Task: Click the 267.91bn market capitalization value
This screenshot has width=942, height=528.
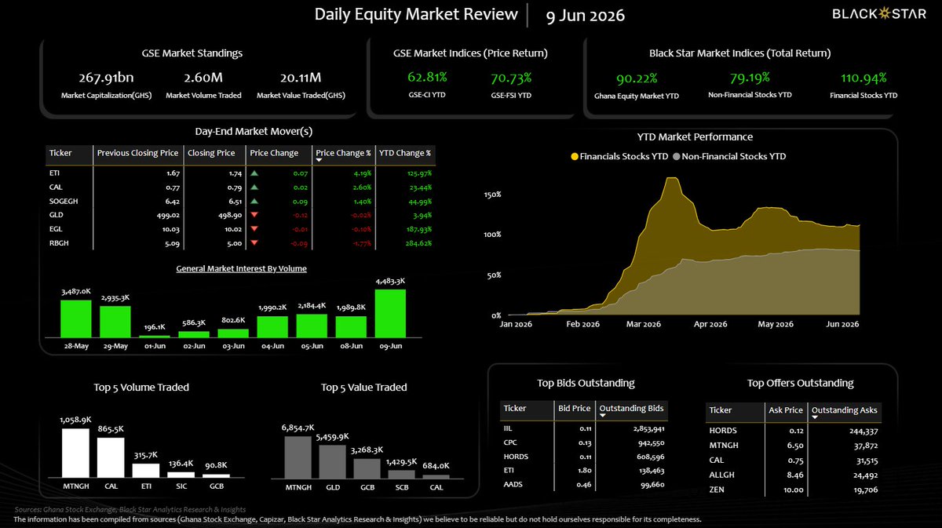Action: pyautogui.click(x=108, y=78)
